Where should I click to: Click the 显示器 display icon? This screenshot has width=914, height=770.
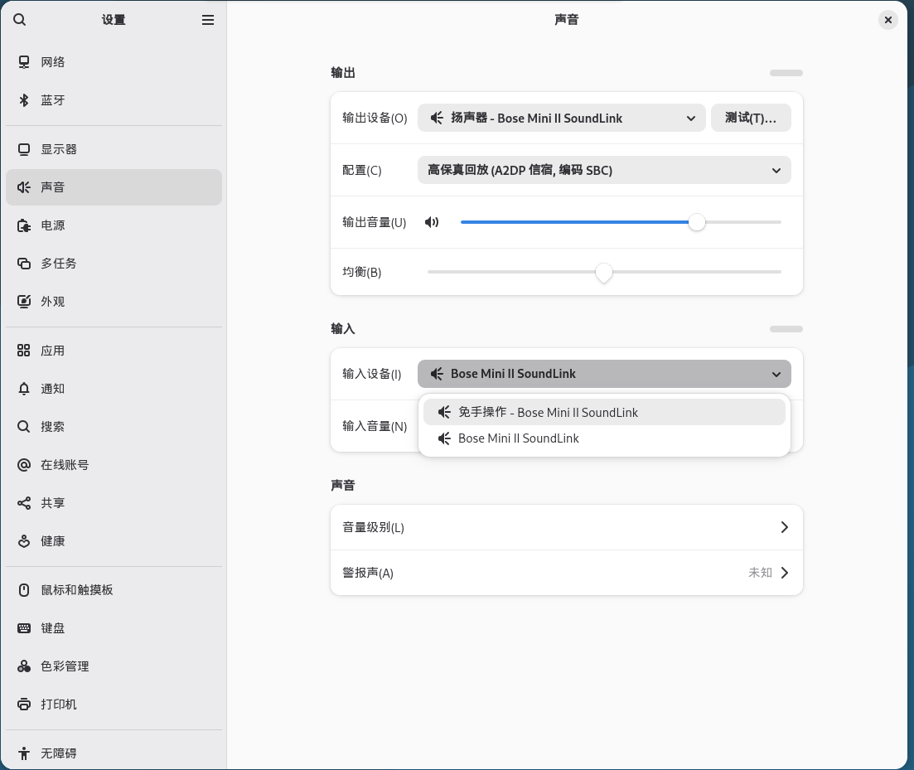tap(24, 149)
